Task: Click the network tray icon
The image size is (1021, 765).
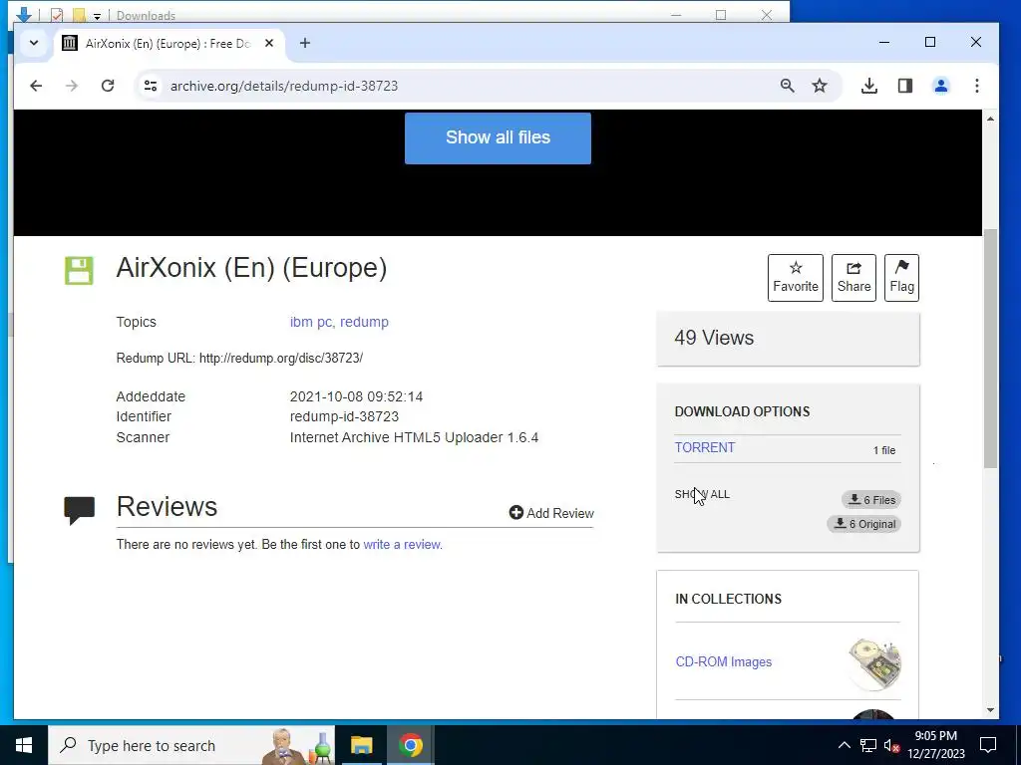Action: click(x=868, y=745)
